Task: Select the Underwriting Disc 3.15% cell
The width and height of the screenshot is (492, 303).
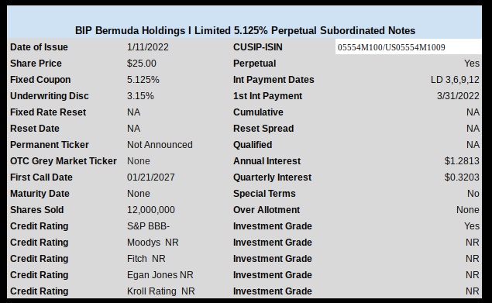Action: pos(140,96)
